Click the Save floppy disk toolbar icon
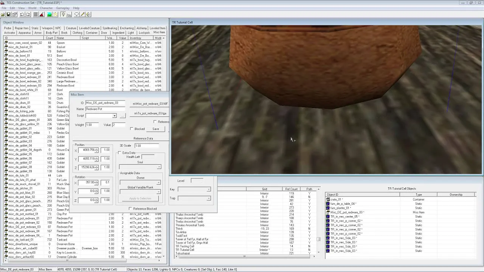 coord(8,14)
